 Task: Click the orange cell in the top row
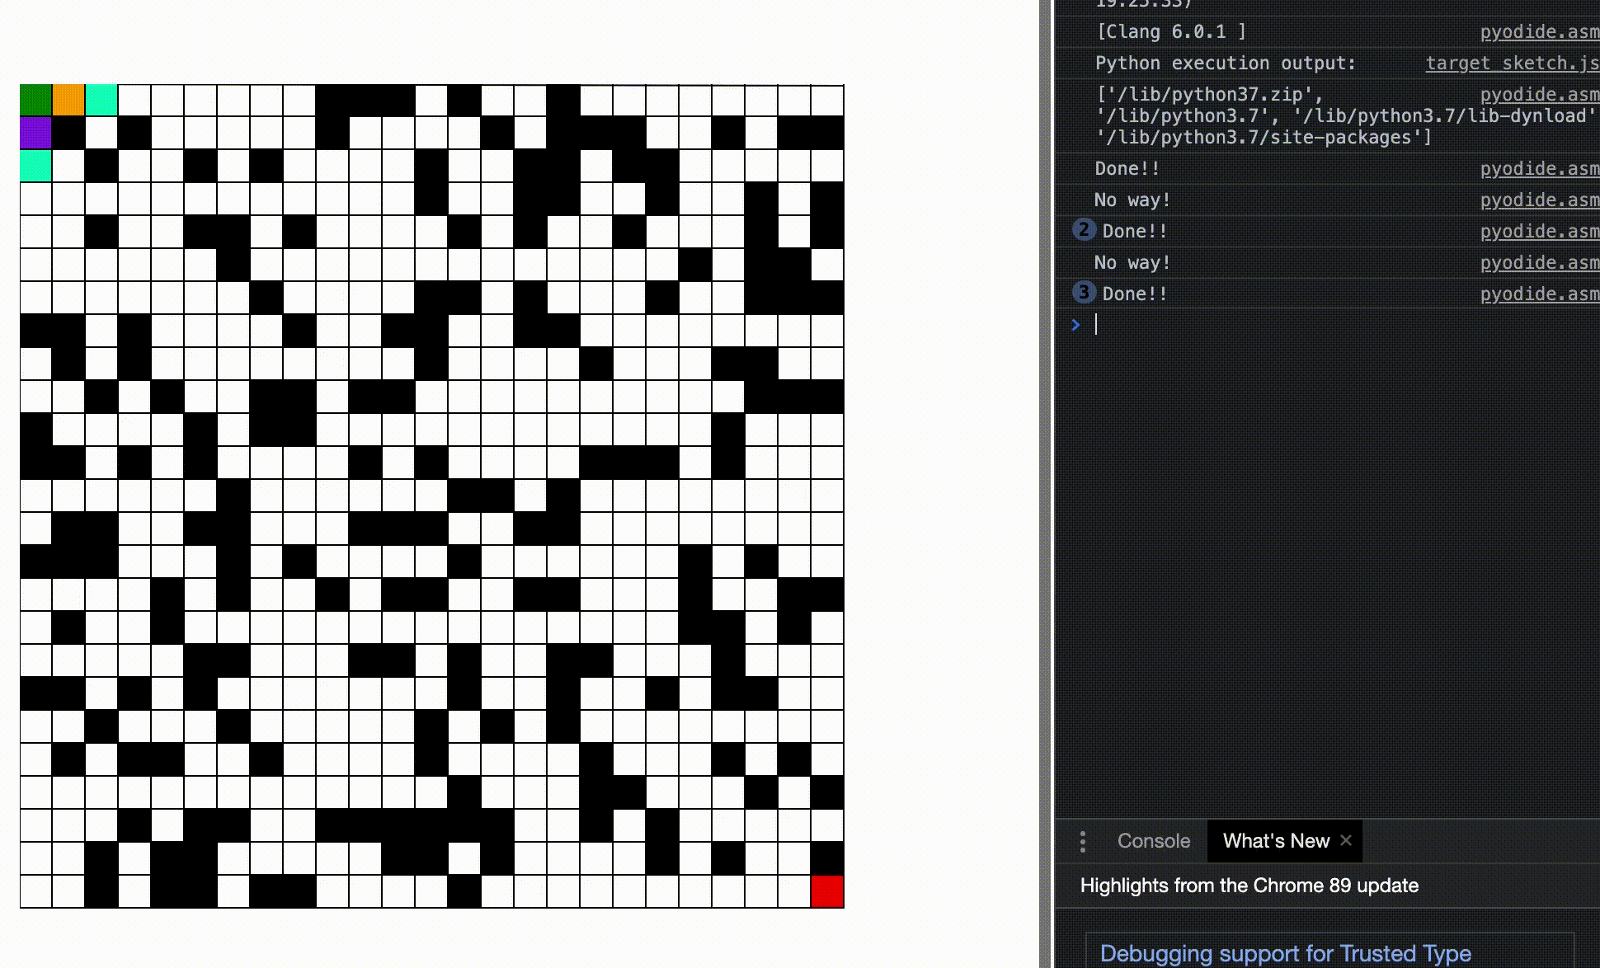pyautogui.click(x=68, y=100)
